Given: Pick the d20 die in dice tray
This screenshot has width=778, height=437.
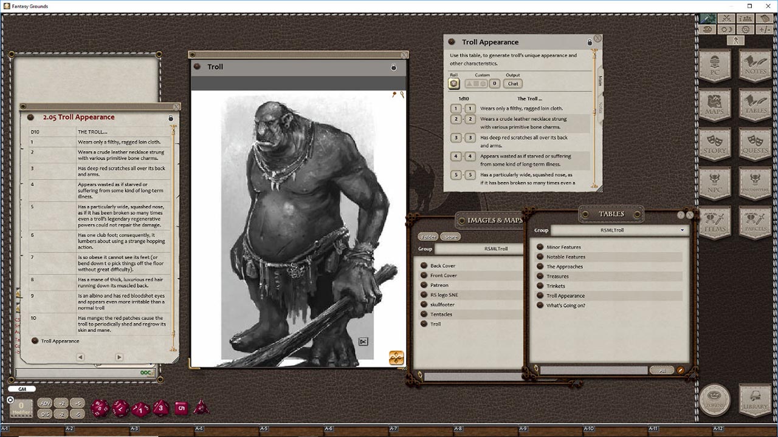Looking at the screenshot, I should (100, 408).
